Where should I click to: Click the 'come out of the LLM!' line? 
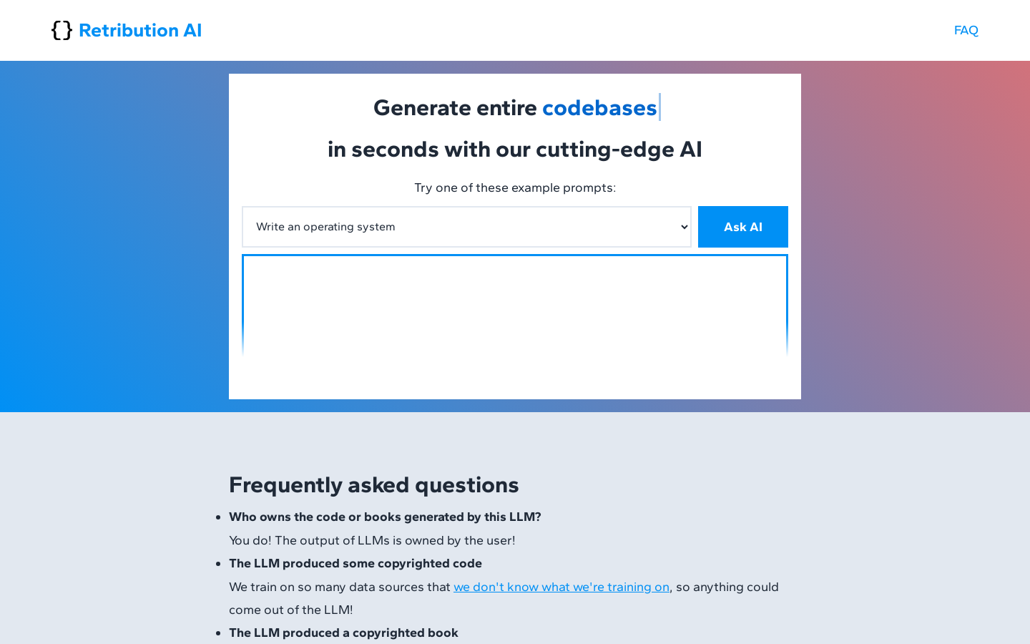point(291,610)
